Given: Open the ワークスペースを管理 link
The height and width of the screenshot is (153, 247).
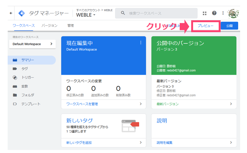Looking at the screenshot, I should (x=82, y=104).
